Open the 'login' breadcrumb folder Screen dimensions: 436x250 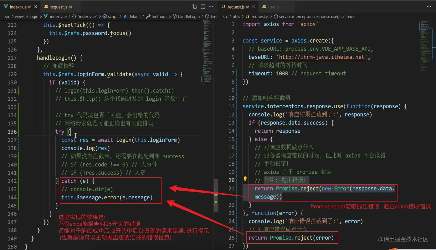[x=34, y=17]
